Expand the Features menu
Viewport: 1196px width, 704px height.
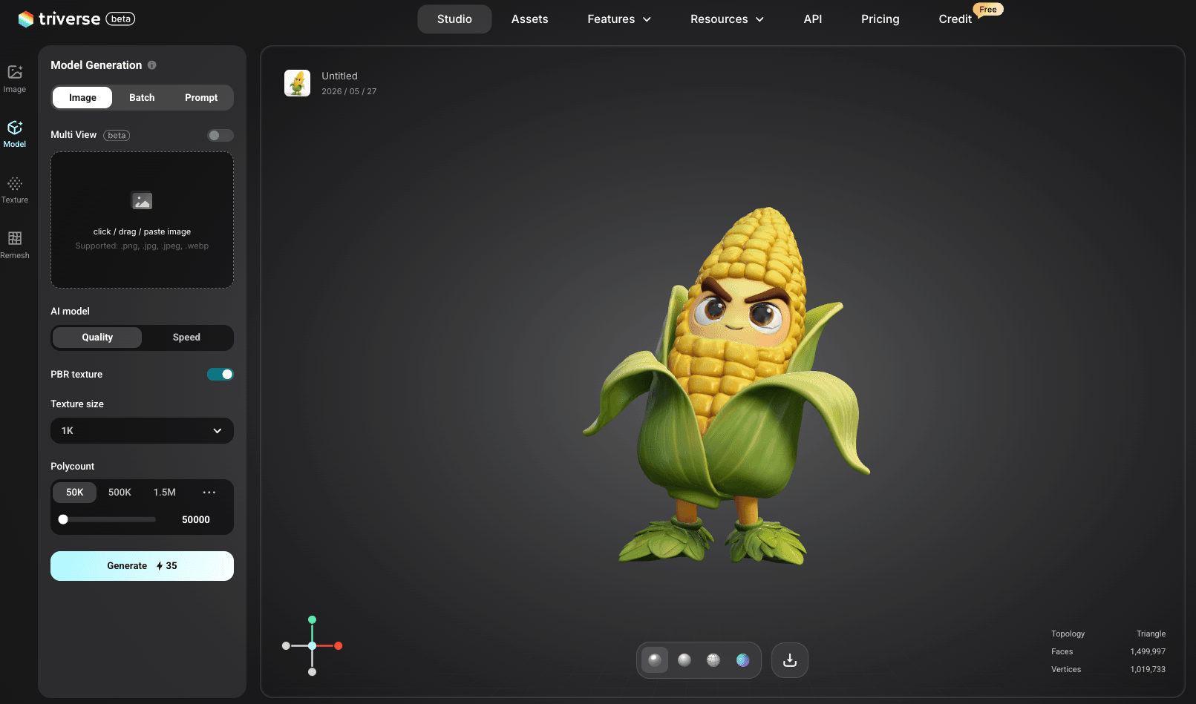(619, 19)
